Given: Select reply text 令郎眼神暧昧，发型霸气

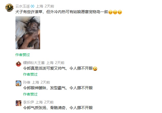Looking at the screenshot, I should click(44, 88).
